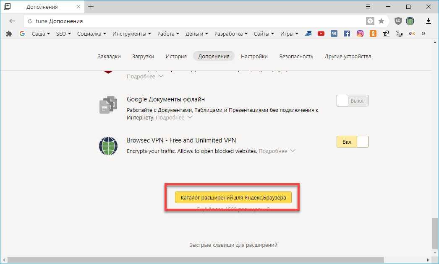439x264 pixels.
Task: Click the horizontal scrollbar thumb
Action: 196,260
